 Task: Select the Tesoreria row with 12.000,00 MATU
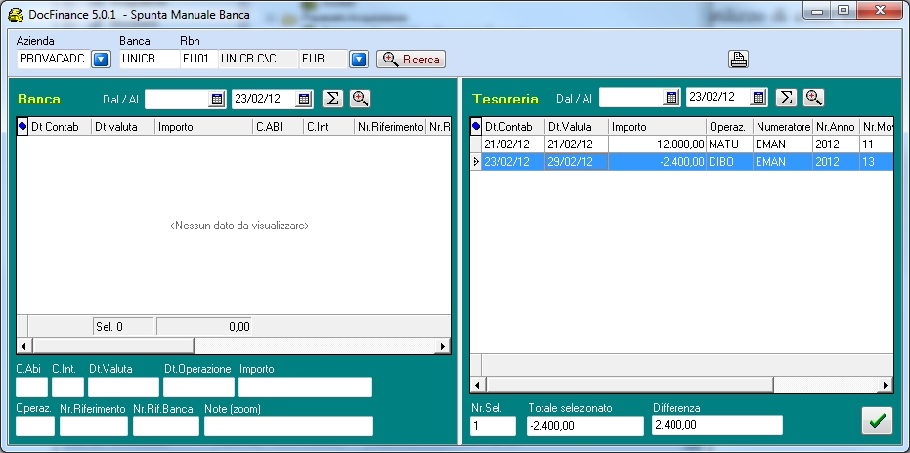point(682,144)
